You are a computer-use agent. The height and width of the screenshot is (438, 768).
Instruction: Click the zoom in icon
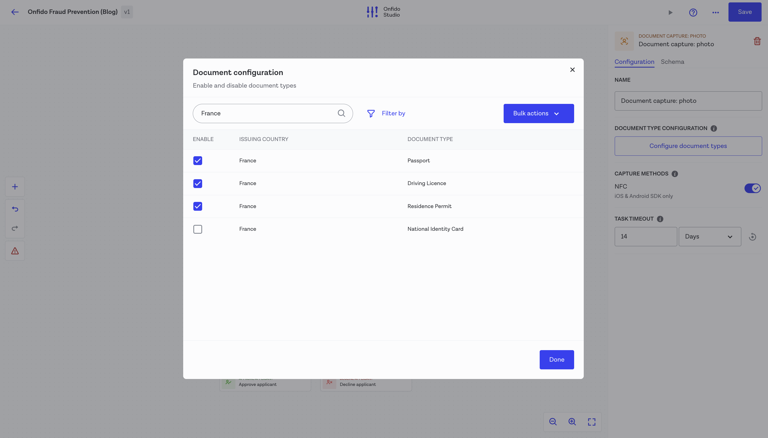[572, 422]
